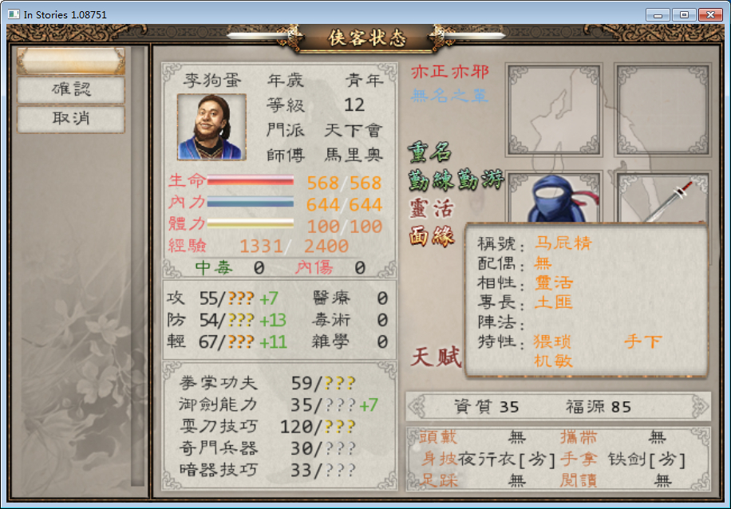Click the blank scroll header on sidebar

click(x=71, y=61)
